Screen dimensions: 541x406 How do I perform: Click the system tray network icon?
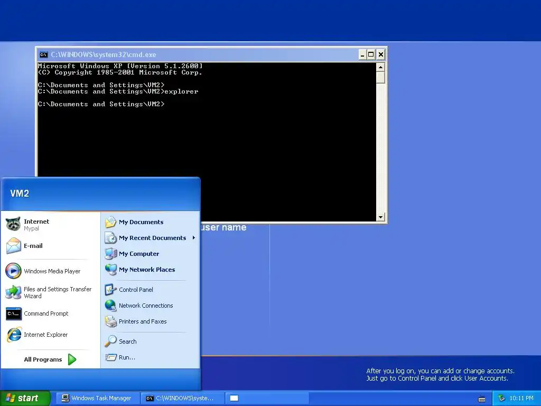click(x=502, y=398)
